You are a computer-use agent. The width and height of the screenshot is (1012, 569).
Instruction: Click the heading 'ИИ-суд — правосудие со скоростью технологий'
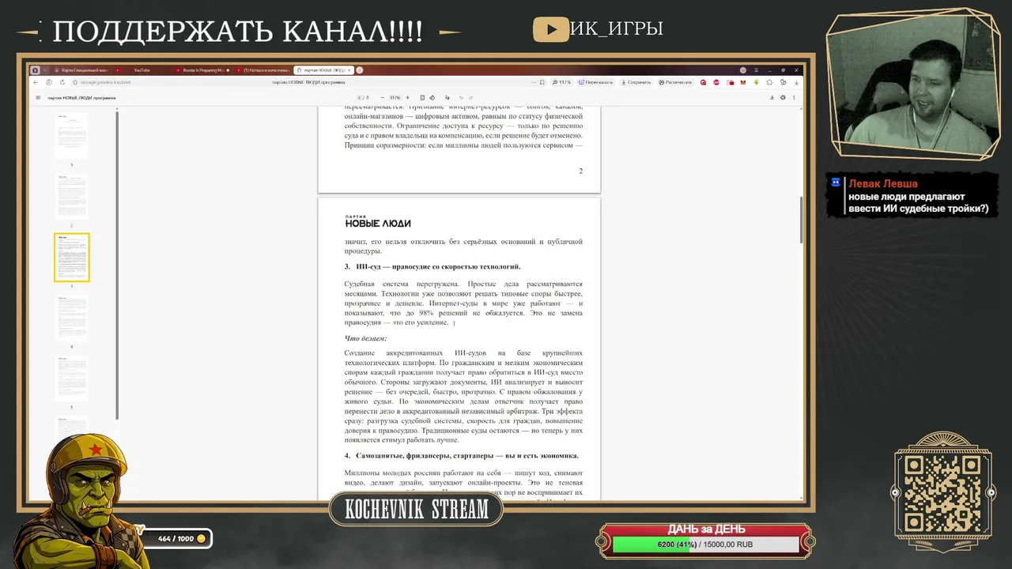click(x=438, y=266)
